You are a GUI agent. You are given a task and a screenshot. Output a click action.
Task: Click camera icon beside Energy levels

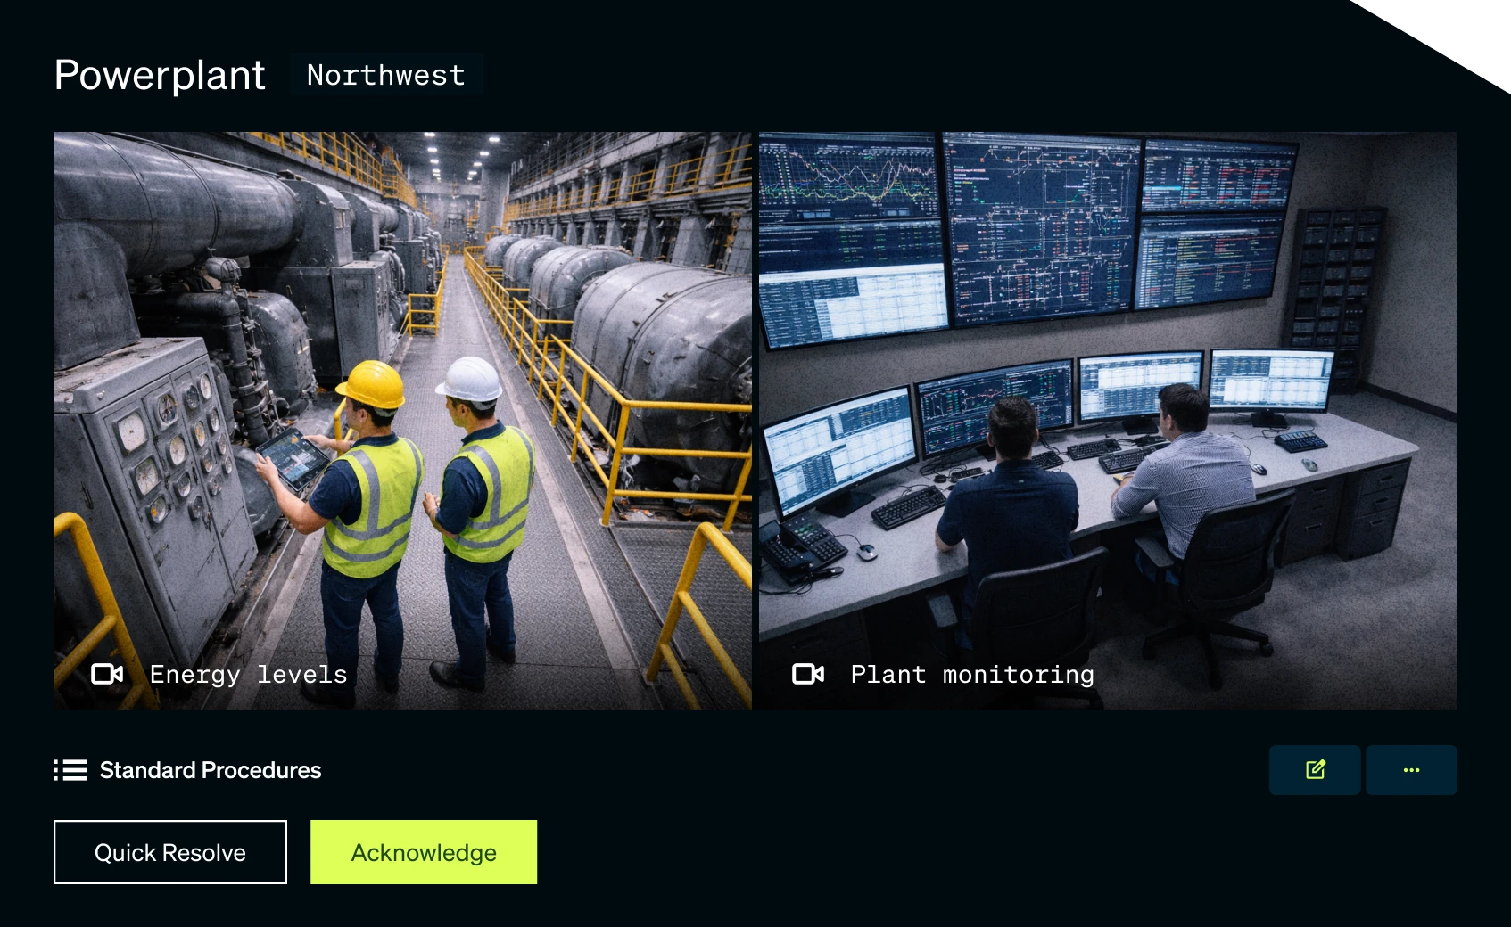107,674
